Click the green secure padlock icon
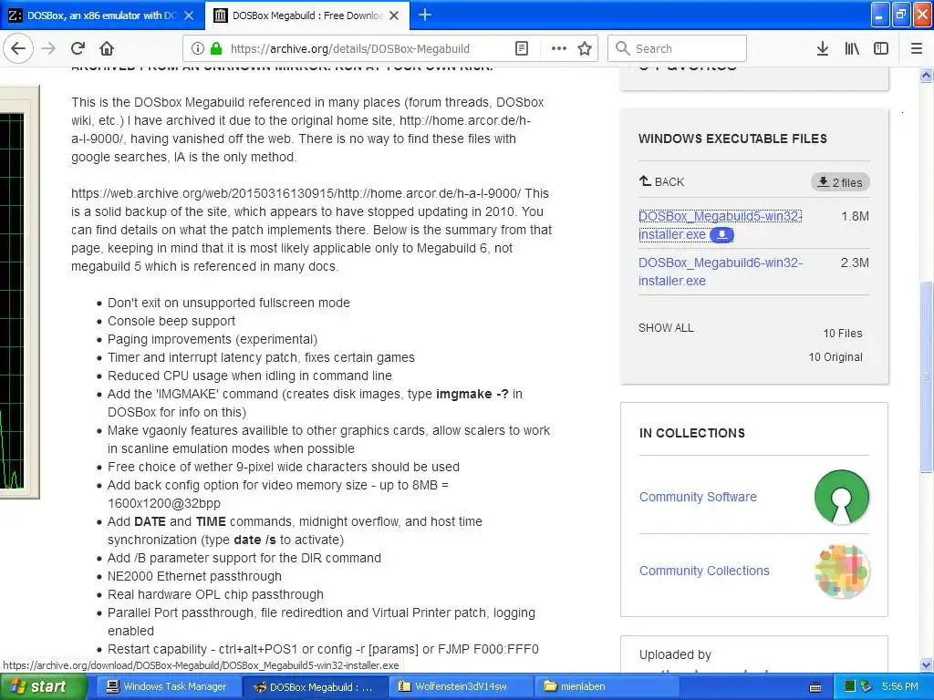Image resolution: width=934 pixels, height=700 pixels. tap(215, 48)
